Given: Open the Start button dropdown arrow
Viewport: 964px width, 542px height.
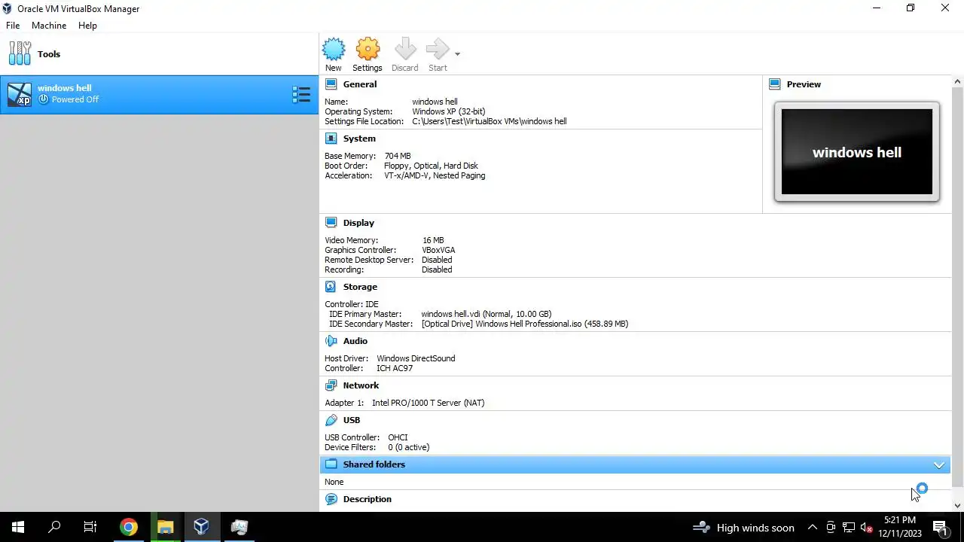Looking at the screenshot, I should 457,54.
